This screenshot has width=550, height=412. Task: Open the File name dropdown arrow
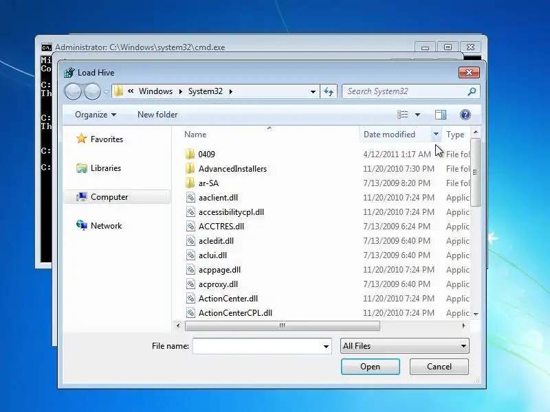coord(326,347)
